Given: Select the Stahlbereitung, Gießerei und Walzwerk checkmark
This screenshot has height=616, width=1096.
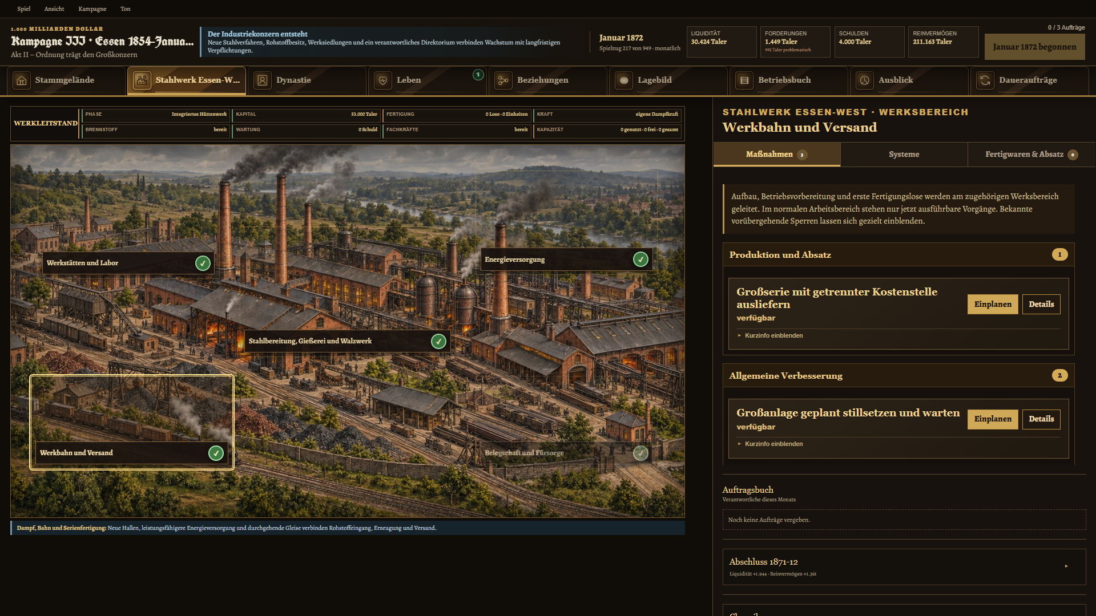Looking at the screenshot, I should pos(438,341).
